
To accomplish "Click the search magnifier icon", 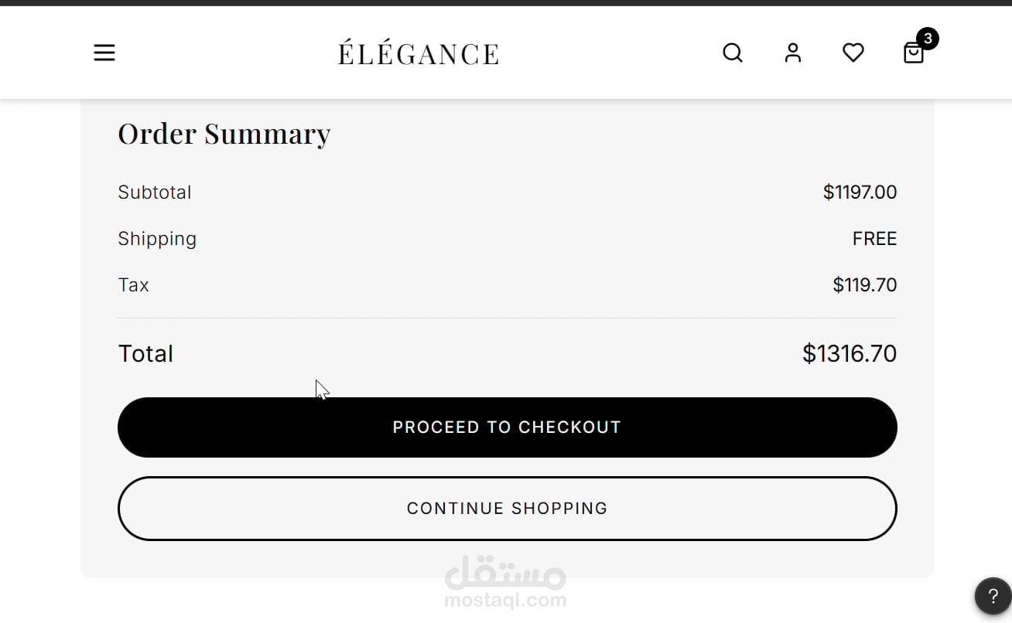I will point(733,53).
